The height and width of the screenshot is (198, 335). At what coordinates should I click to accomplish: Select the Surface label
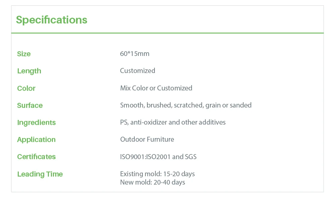click(x=30, y=106)
